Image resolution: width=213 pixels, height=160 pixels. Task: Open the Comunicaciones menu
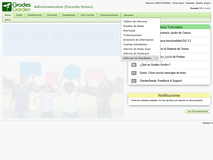point(109,15)
